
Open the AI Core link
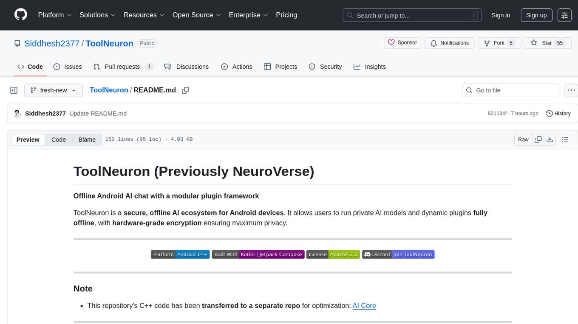click(x=364, y=305)
